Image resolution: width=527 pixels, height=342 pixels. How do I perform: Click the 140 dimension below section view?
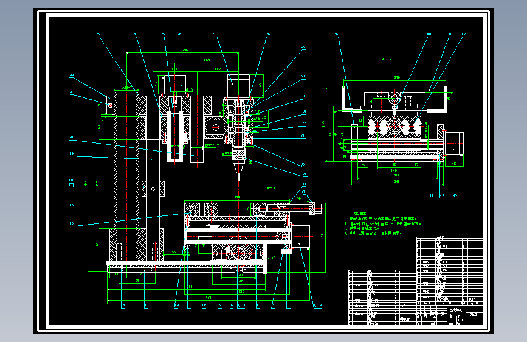[394, 170]
